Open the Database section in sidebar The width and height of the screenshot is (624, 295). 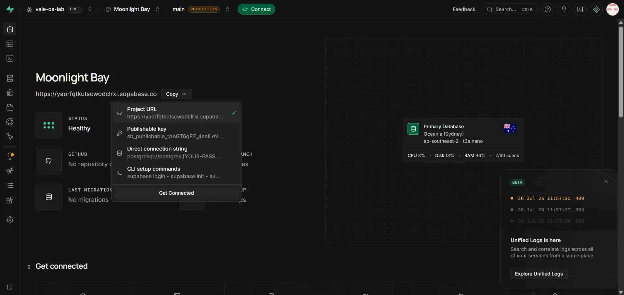[10, 78]
